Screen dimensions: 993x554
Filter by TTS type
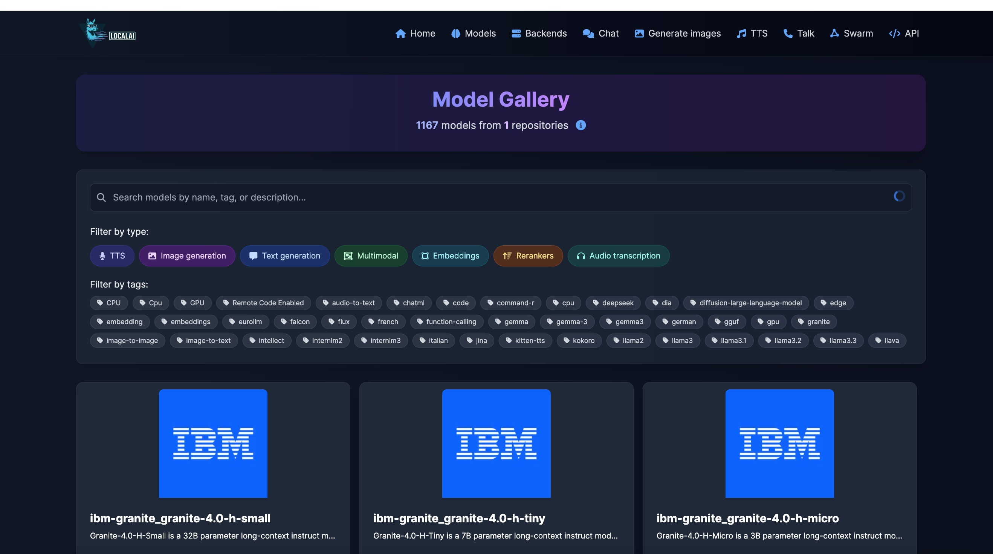[x=112, y=256]
